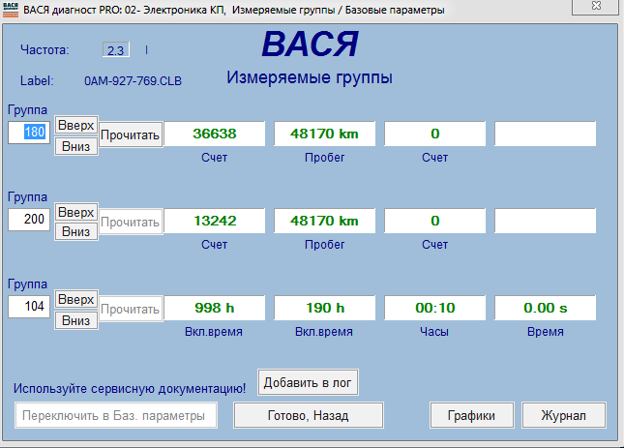Click Вниз button for group 180
624x448 pixels.
76,146
